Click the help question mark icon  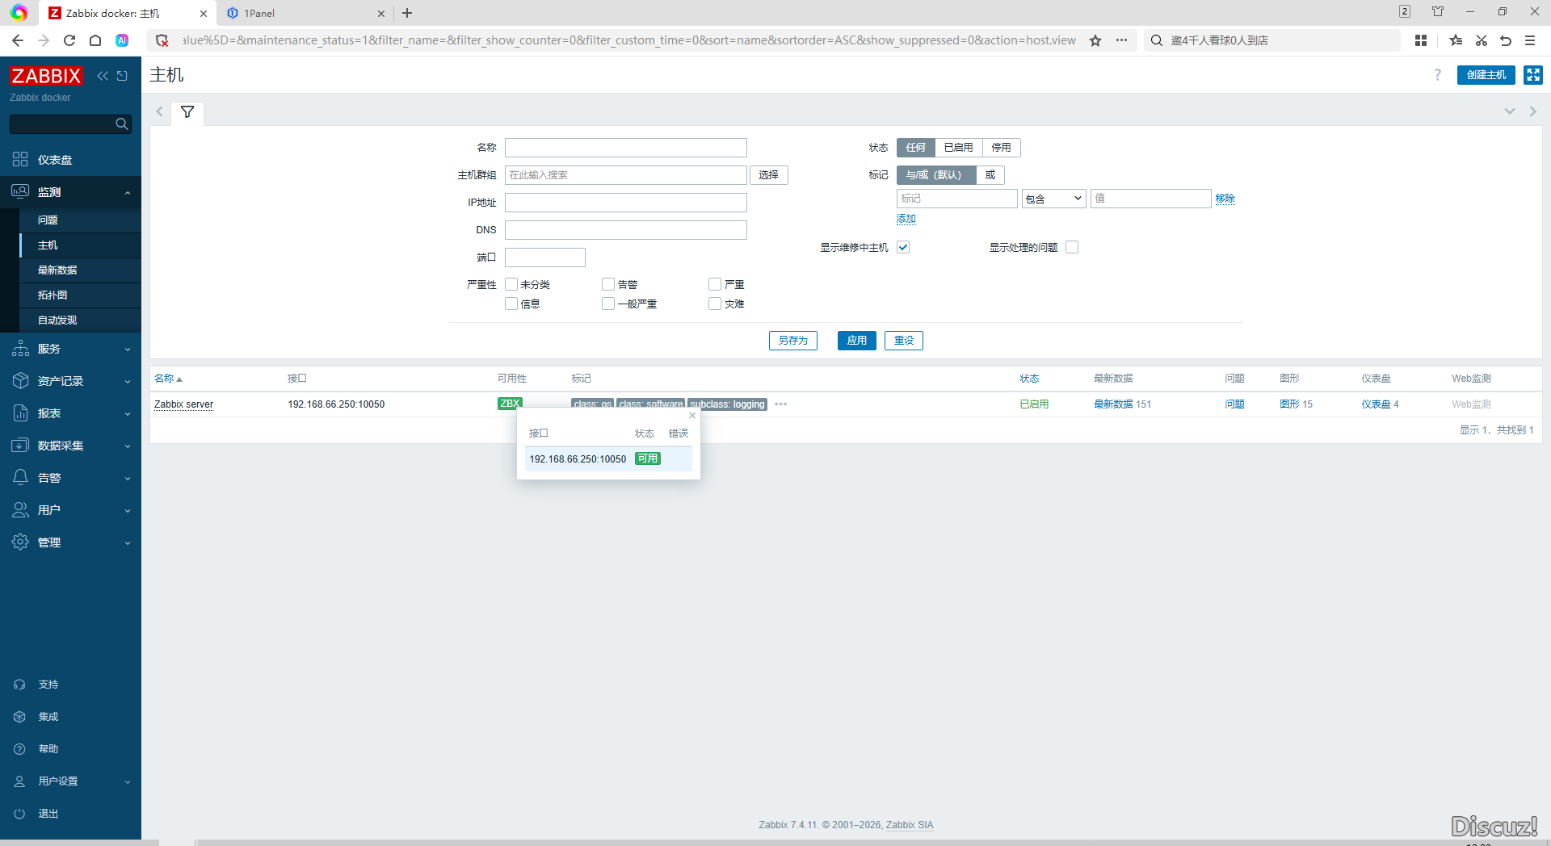[x=1437, y=75]
